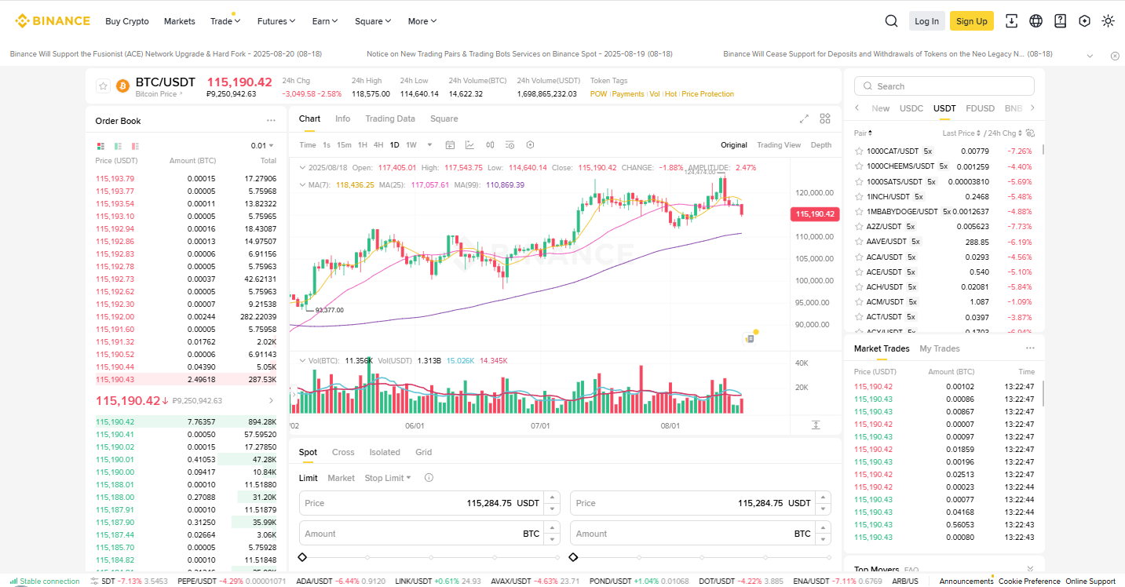Switch to the Isolated margin tab
This screenshot has width=1125, height=587.
tap(385, 452)
